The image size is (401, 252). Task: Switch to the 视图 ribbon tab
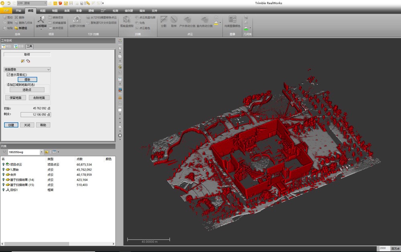coord(43,11)
